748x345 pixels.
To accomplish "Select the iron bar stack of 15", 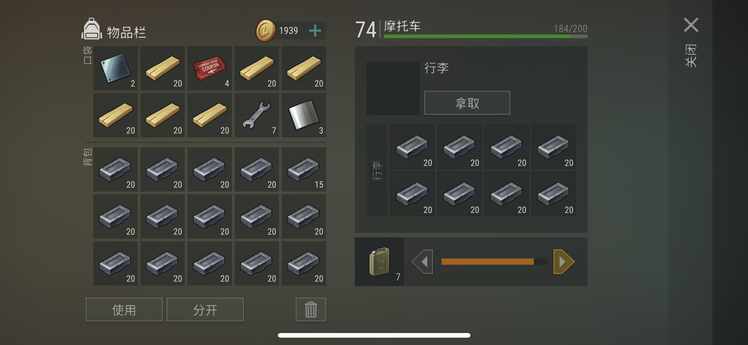I will point(304,169).
